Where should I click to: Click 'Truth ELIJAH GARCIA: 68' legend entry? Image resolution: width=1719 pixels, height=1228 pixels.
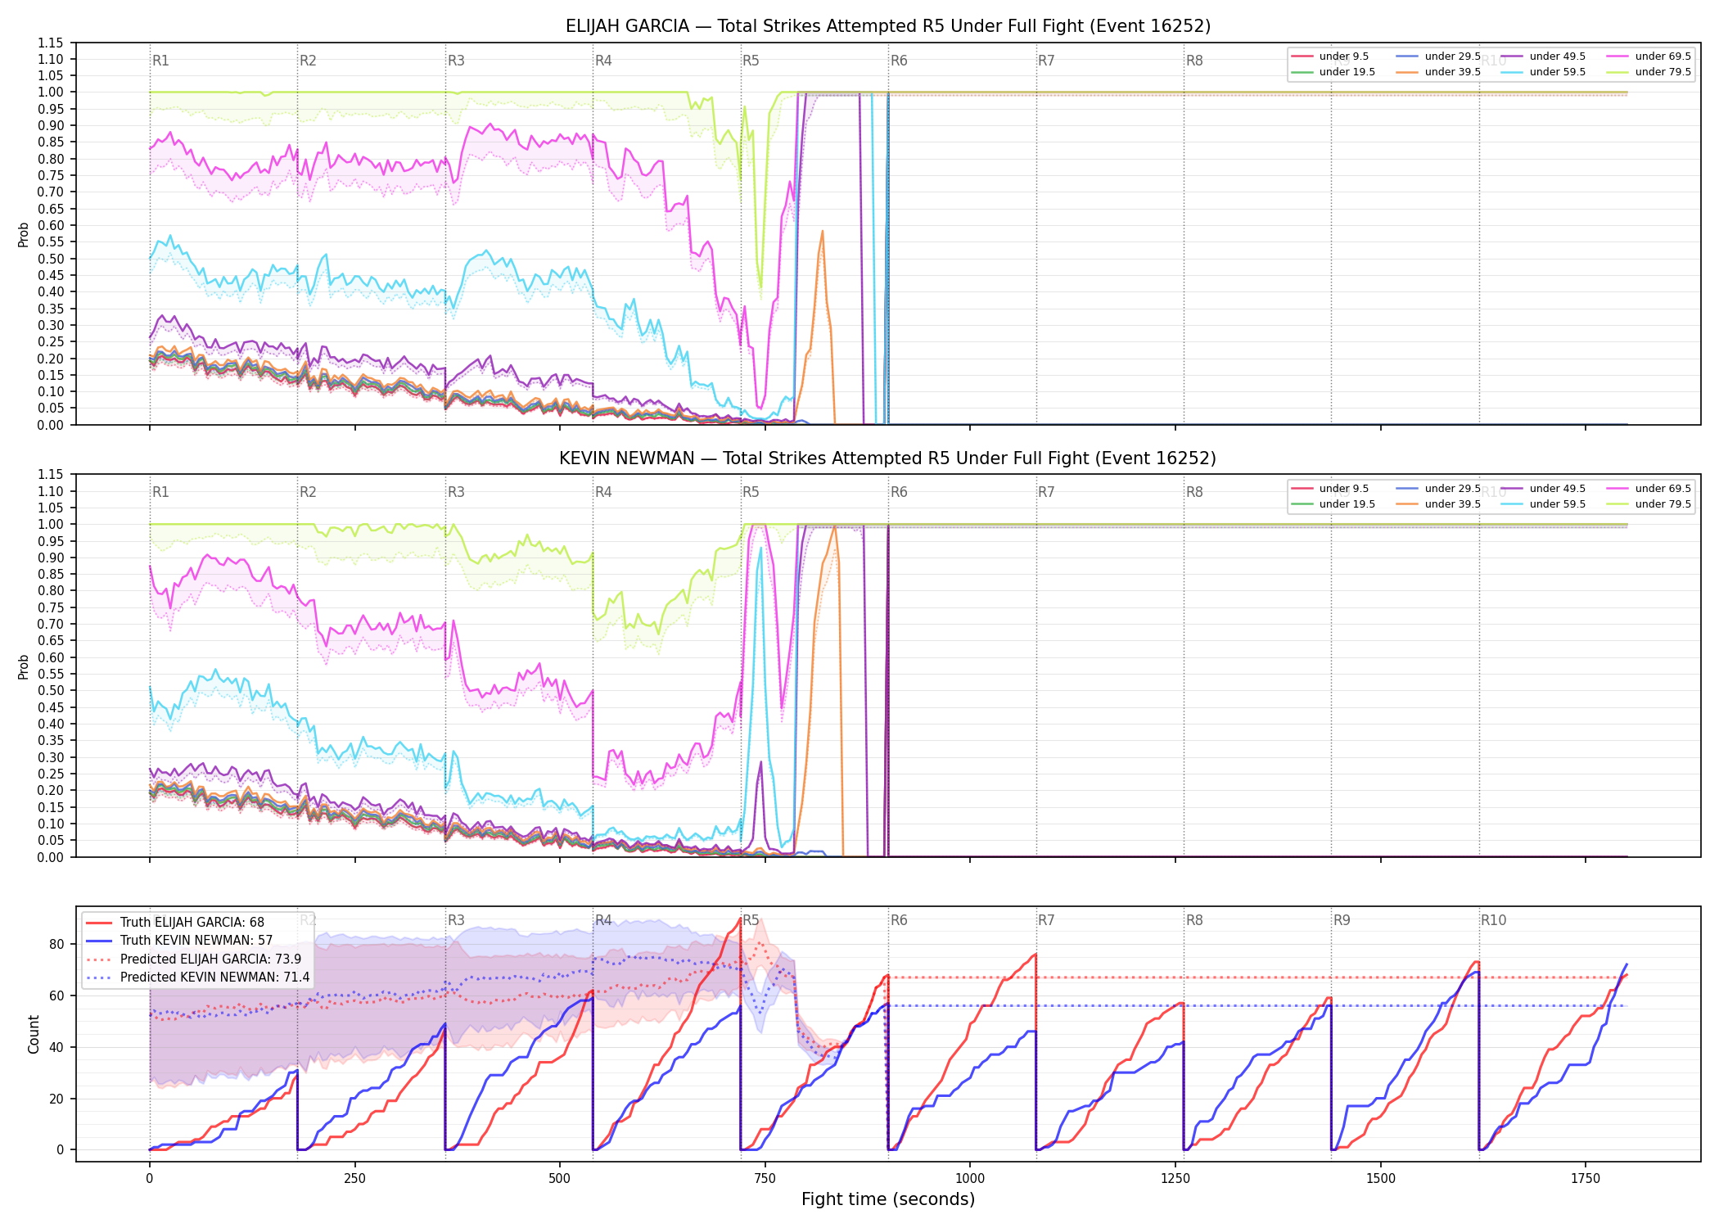click(x=175, y=923)
